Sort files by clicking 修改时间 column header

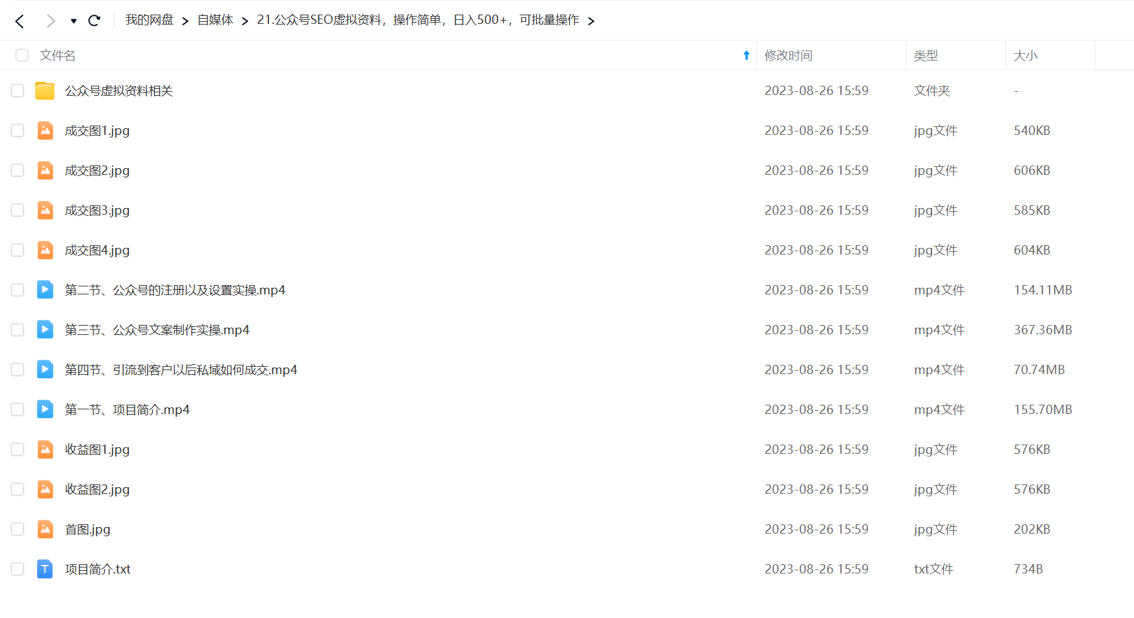tap(789, 55)
